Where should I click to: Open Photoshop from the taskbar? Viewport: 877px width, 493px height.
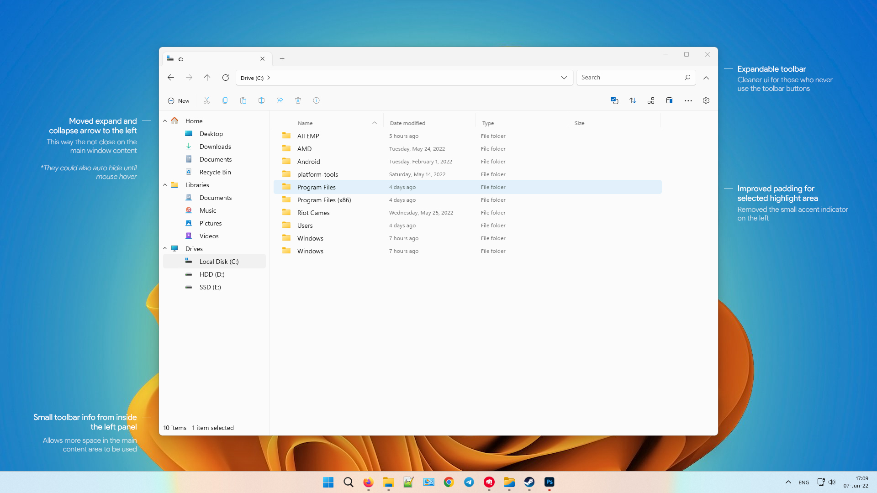coord(549,482)
